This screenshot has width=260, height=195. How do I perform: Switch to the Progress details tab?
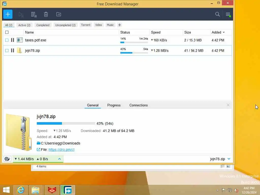pyautogui.click(x=114, y=105)
